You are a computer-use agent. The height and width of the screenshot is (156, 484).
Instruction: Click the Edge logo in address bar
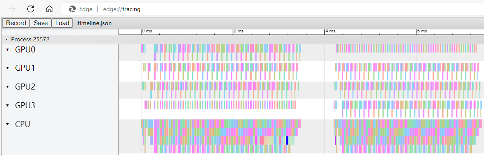[72, 9]
